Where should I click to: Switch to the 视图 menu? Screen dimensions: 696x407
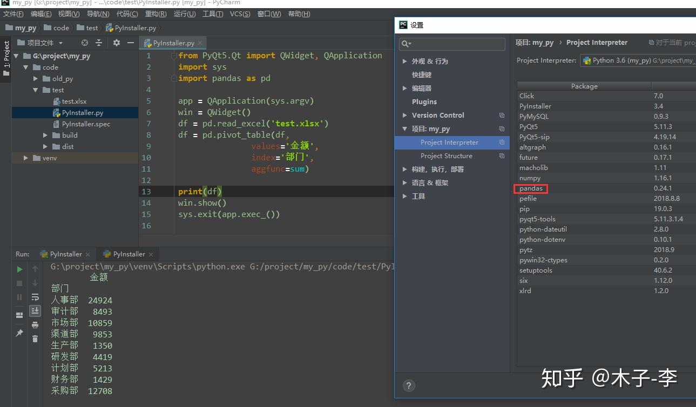pos(67,13)
